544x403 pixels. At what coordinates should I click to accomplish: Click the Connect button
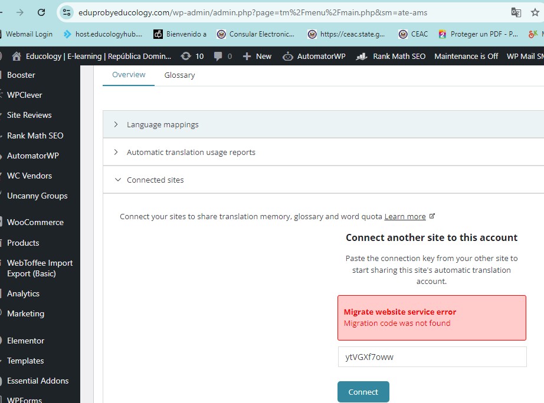(x=363, y=392)
